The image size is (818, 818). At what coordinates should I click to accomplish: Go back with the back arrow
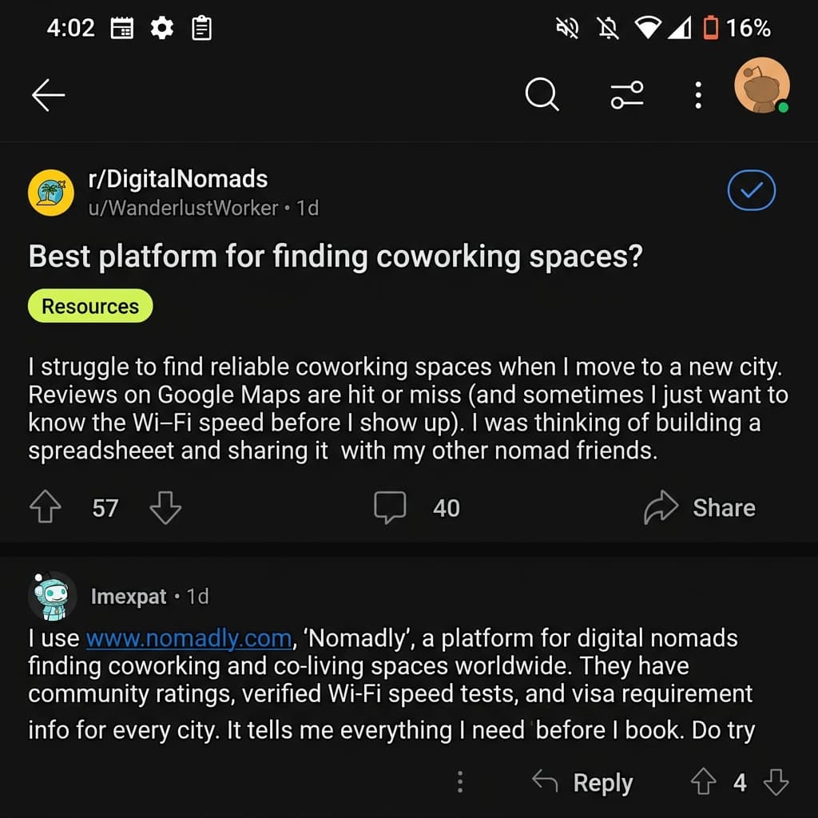click(x=47, y=94)
